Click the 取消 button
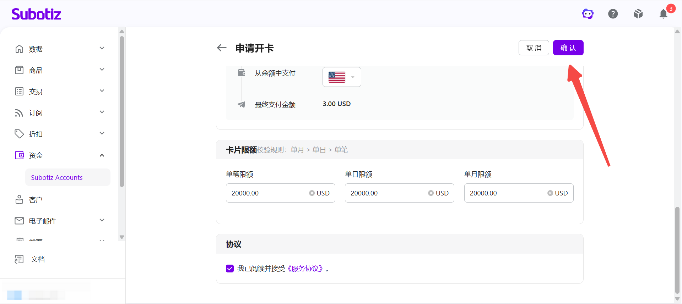 coord(534,48)
